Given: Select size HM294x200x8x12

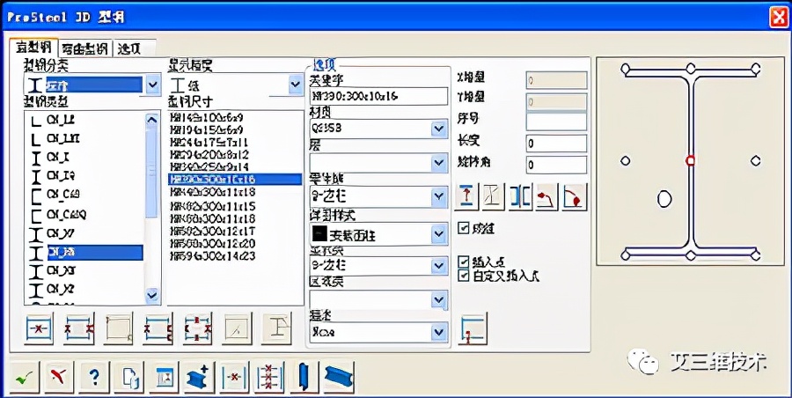Looking at the screenshot, I should tap(209, 155).
